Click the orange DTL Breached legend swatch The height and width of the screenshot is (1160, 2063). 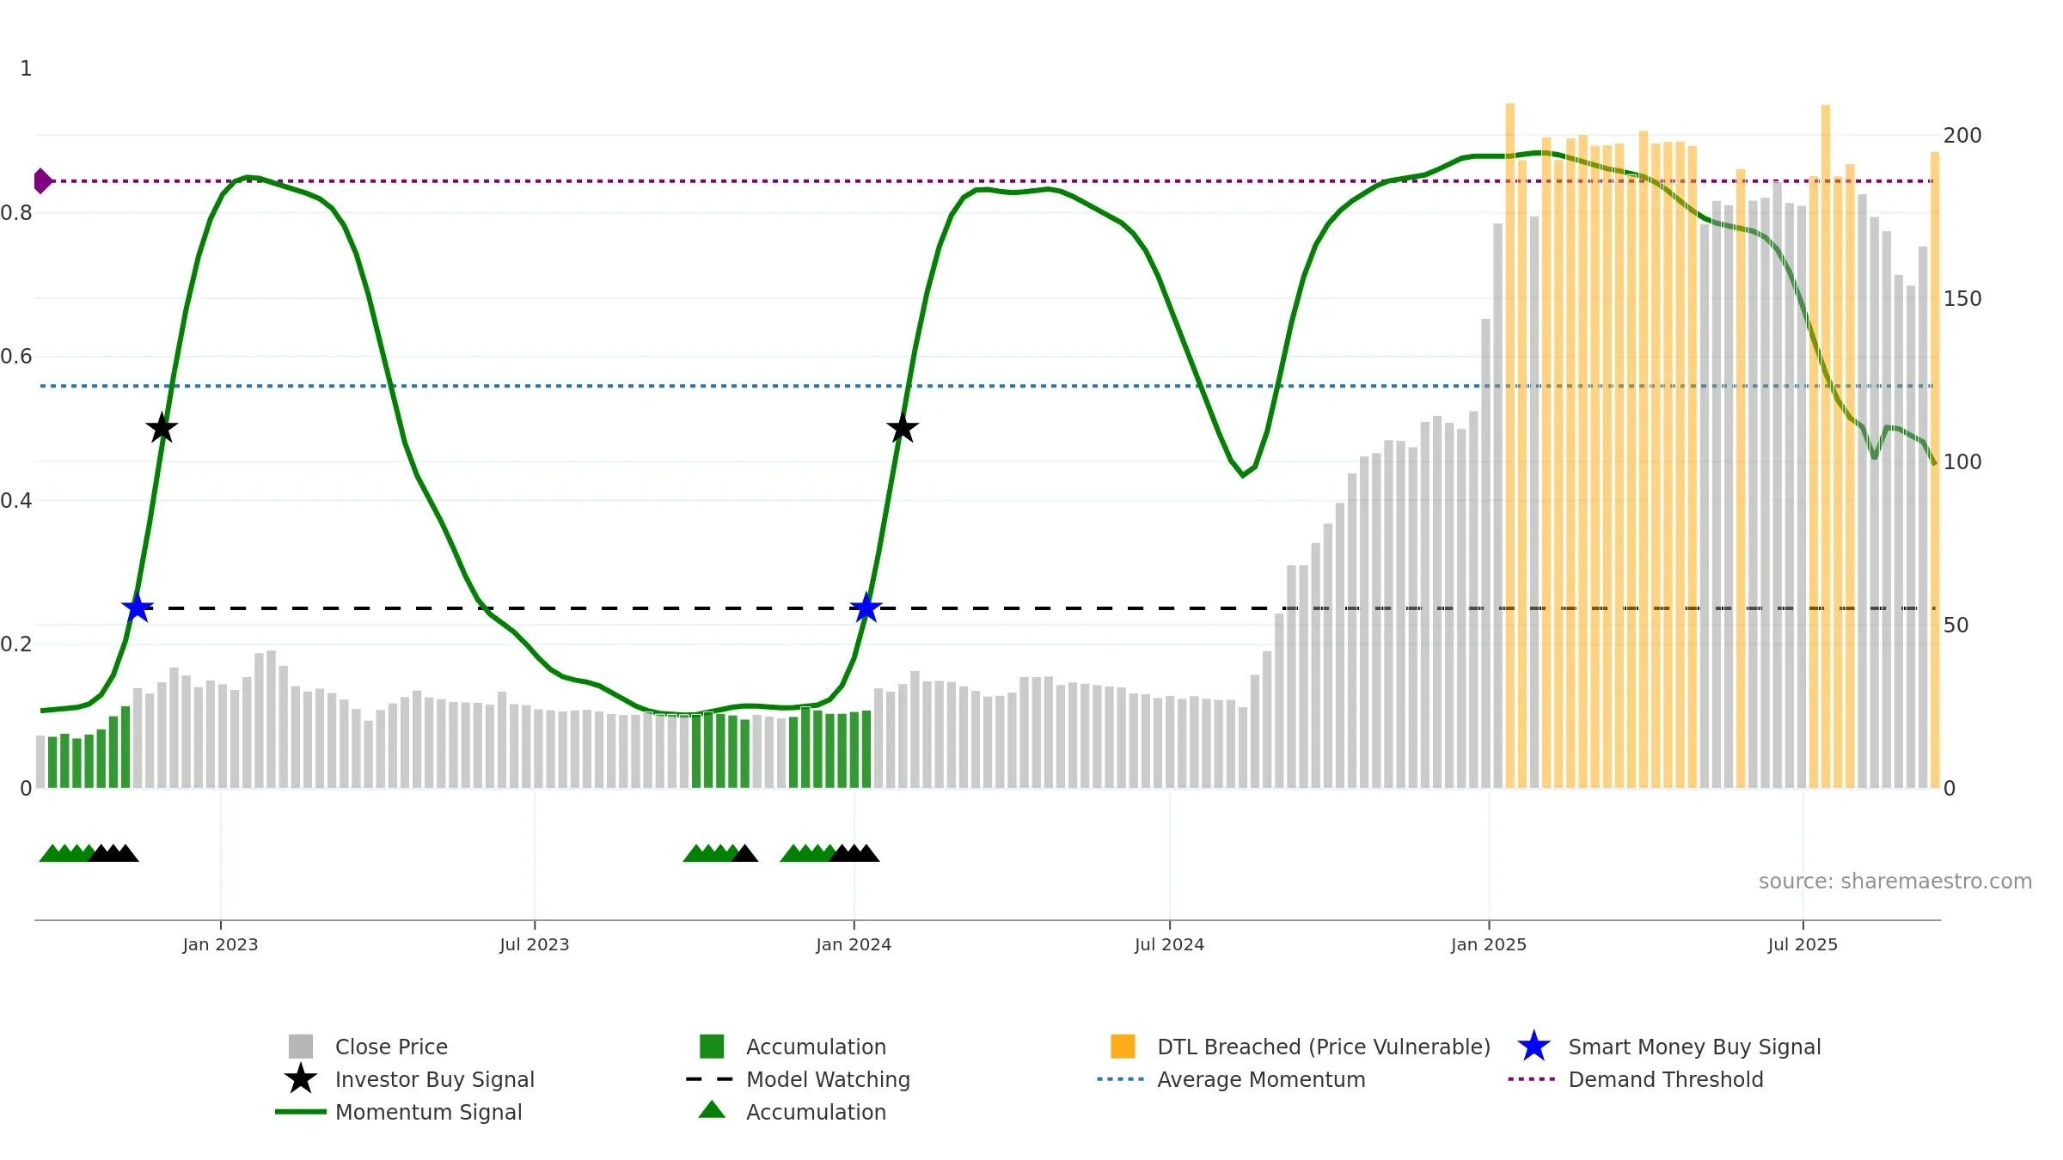click(1123, 1047)
